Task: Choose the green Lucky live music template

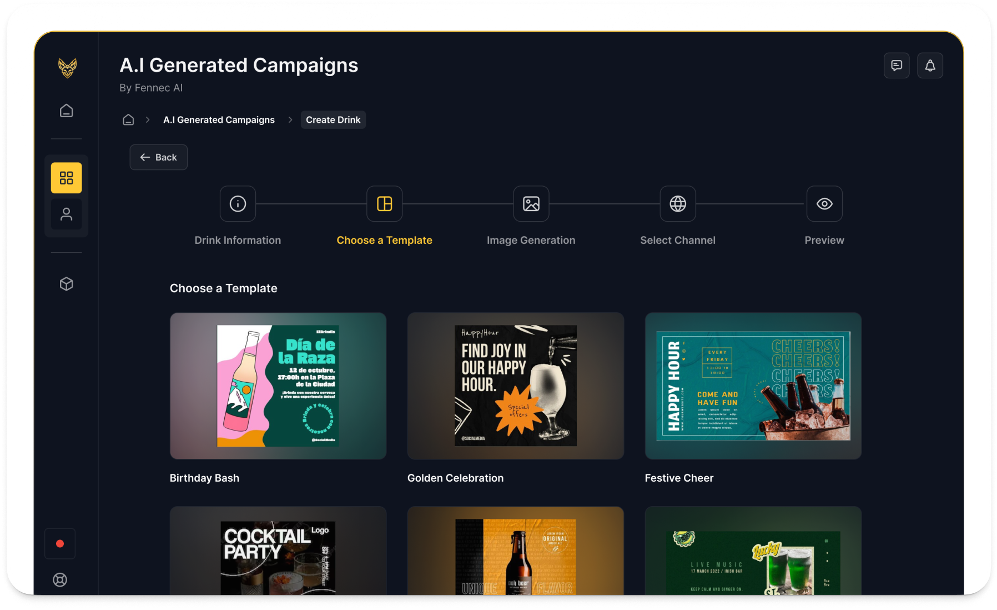Action: 753,550
